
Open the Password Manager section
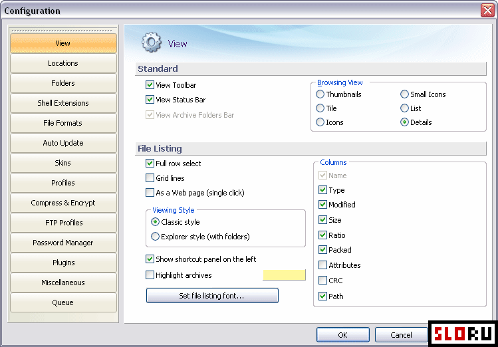tap(63, 243)
